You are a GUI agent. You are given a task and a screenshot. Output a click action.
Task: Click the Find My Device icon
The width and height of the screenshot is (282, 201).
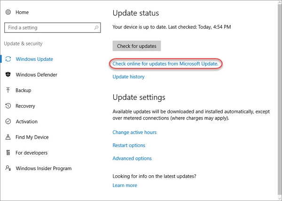tap(8, 137)
